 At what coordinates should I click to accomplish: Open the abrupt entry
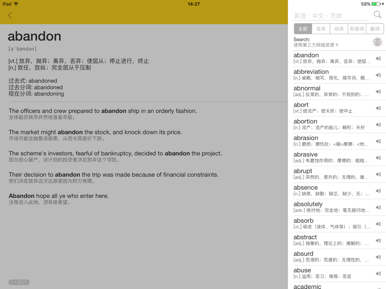coord(337,174)
